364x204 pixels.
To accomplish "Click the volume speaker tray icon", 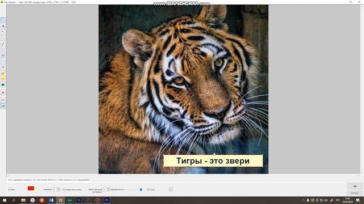I will coord(326,200).
